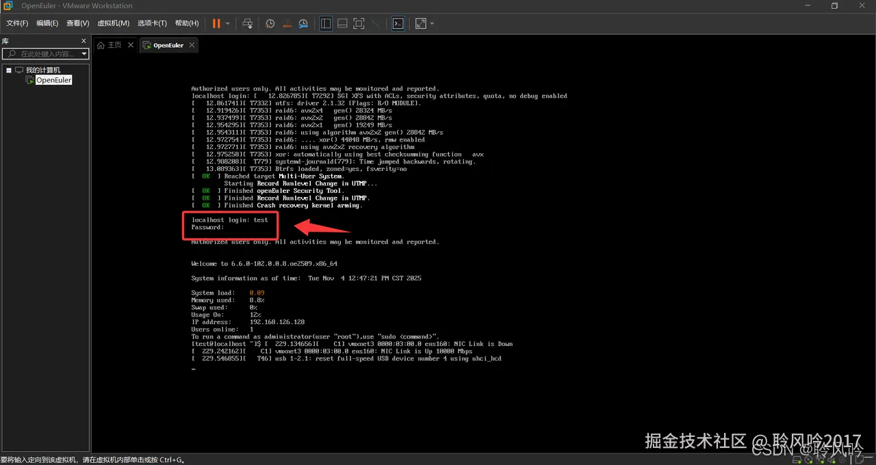Viewport: 876px width, 465px height.
Task: Open the 文件(F) menu
Action: [x=17, y=23]
